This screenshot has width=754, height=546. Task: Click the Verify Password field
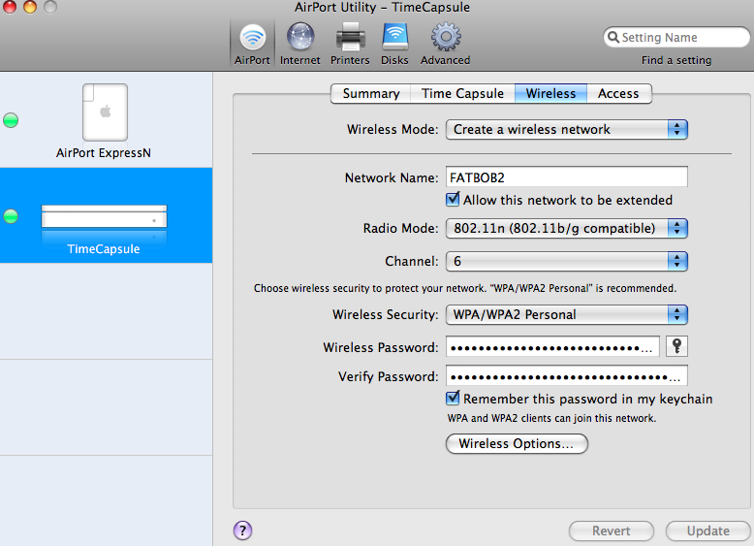coord(566,376)
